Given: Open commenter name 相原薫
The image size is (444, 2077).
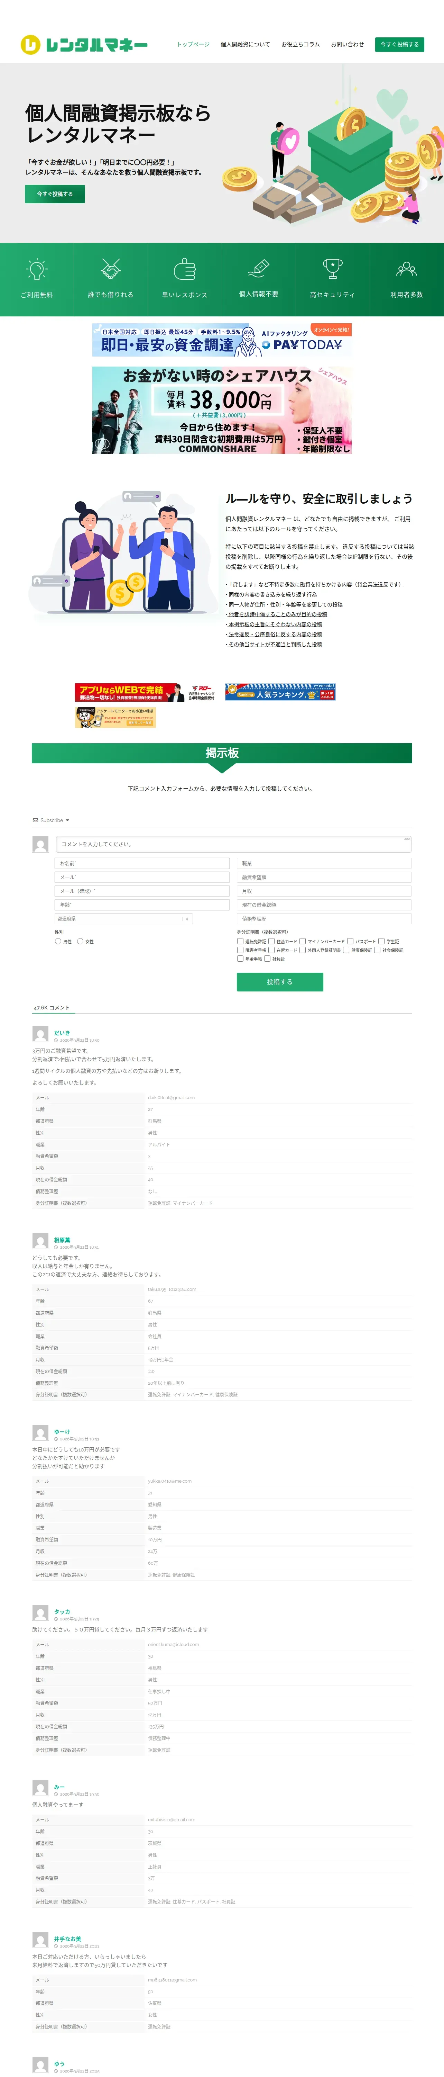Looking at the screenshot, I should [62, 1239].
